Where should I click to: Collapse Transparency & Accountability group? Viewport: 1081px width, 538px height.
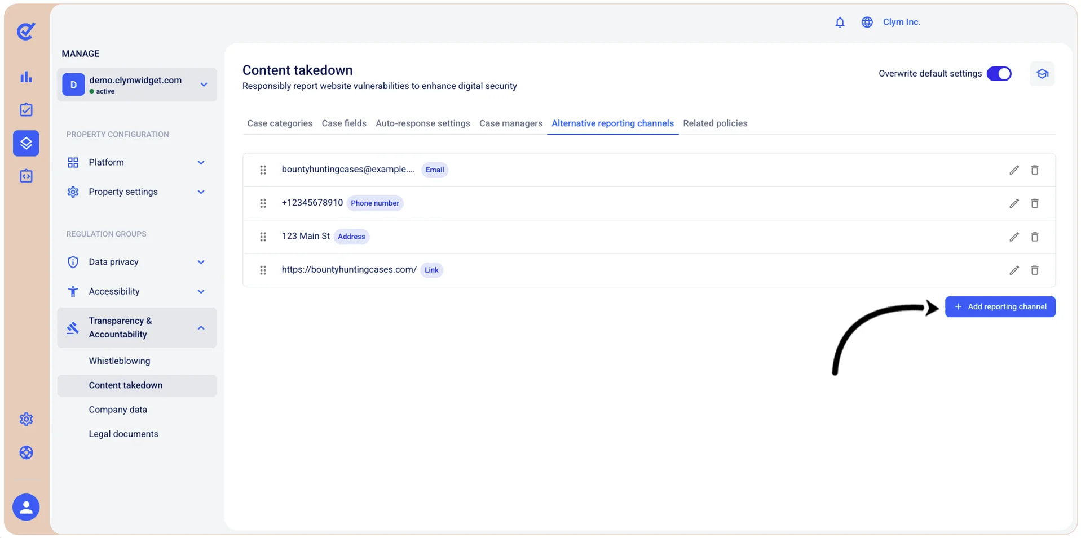click(136, 327)
